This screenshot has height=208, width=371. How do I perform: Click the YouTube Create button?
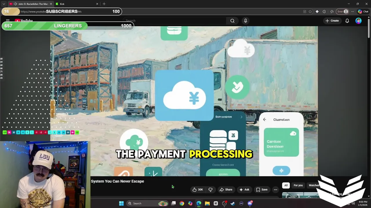point(332,21)
